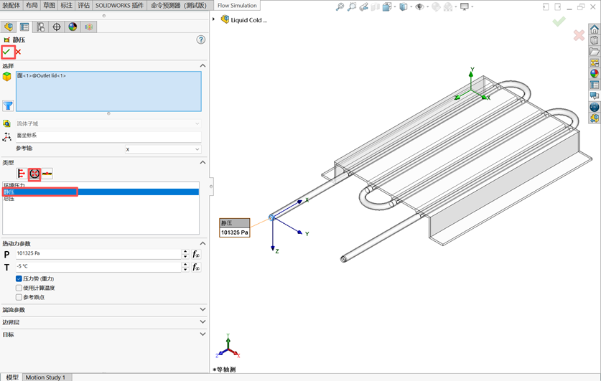Open the View Orientation dropdown arrow

pyautogui.click(x=394, y=6)
